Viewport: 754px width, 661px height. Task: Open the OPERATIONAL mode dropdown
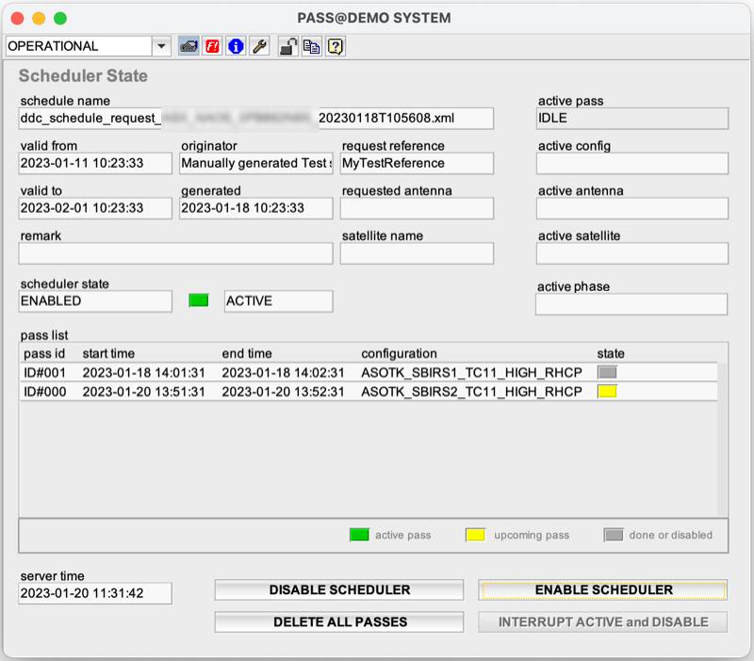(161, 45)
